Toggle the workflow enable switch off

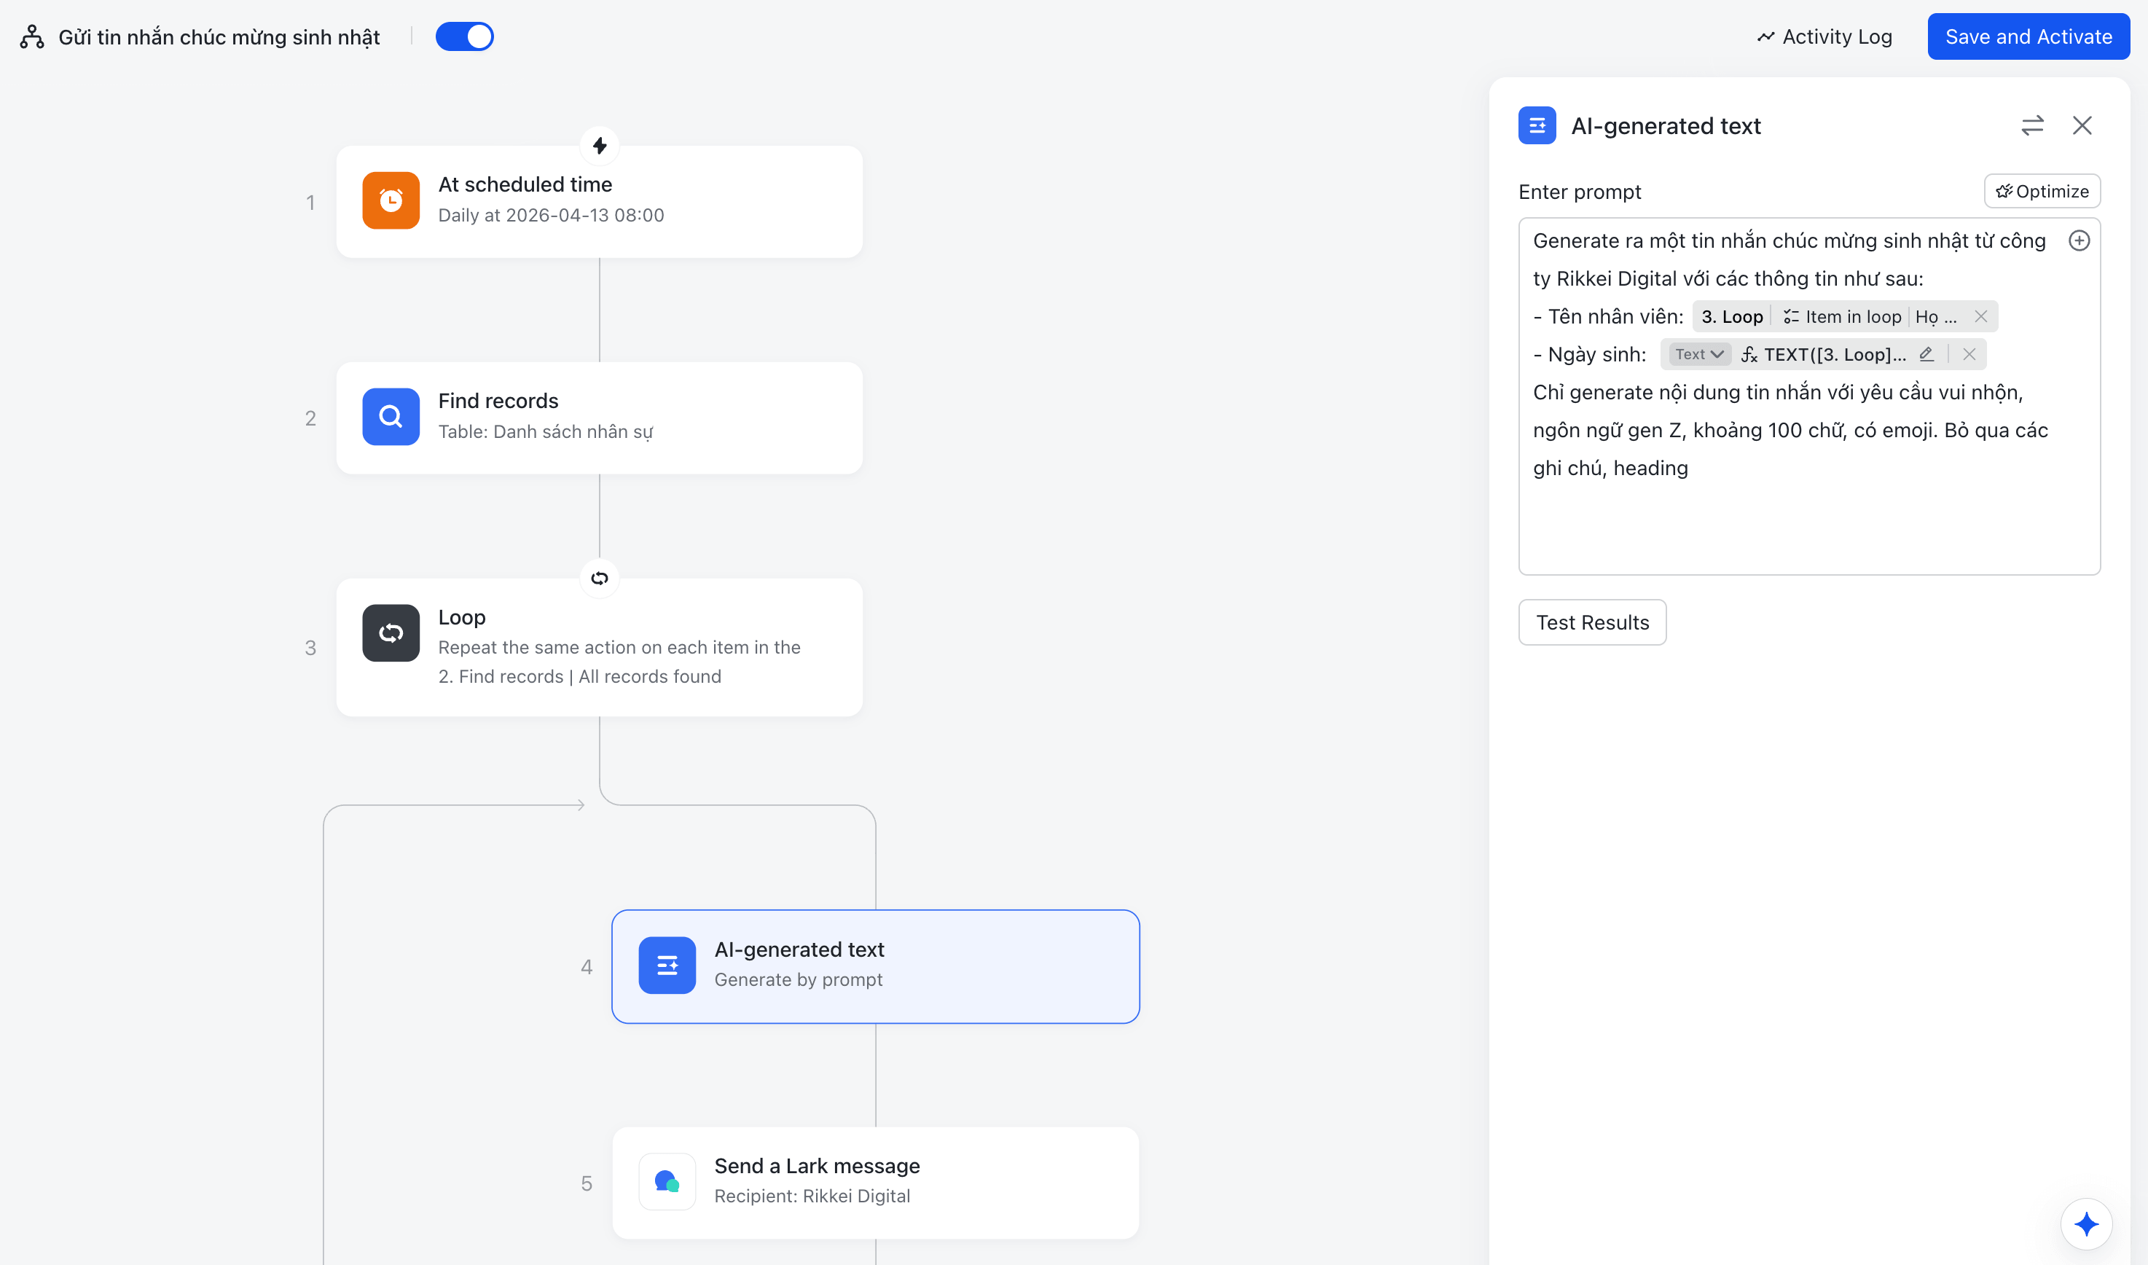[x=465, y=36]
